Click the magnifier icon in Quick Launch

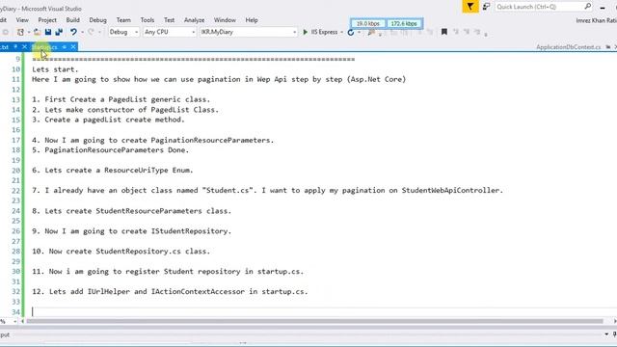[587, 7]
